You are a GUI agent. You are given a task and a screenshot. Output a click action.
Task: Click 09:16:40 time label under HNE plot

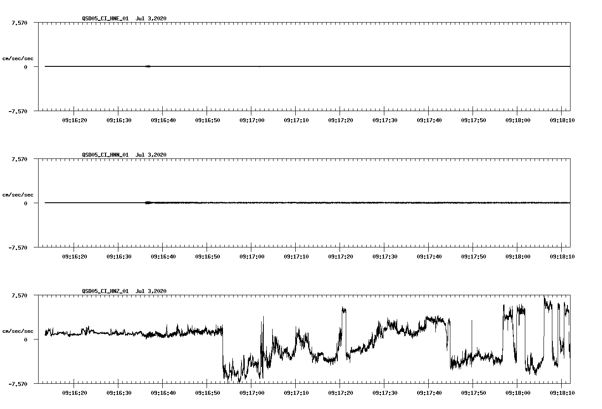click(x=163, y=120)
